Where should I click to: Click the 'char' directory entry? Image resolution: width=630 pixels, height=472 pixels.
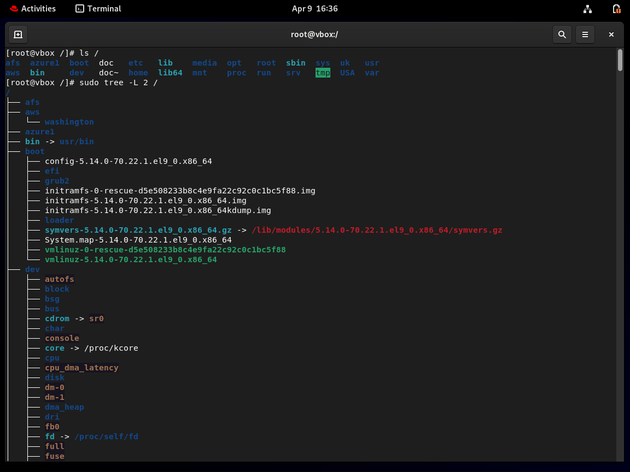coord(54,328)
